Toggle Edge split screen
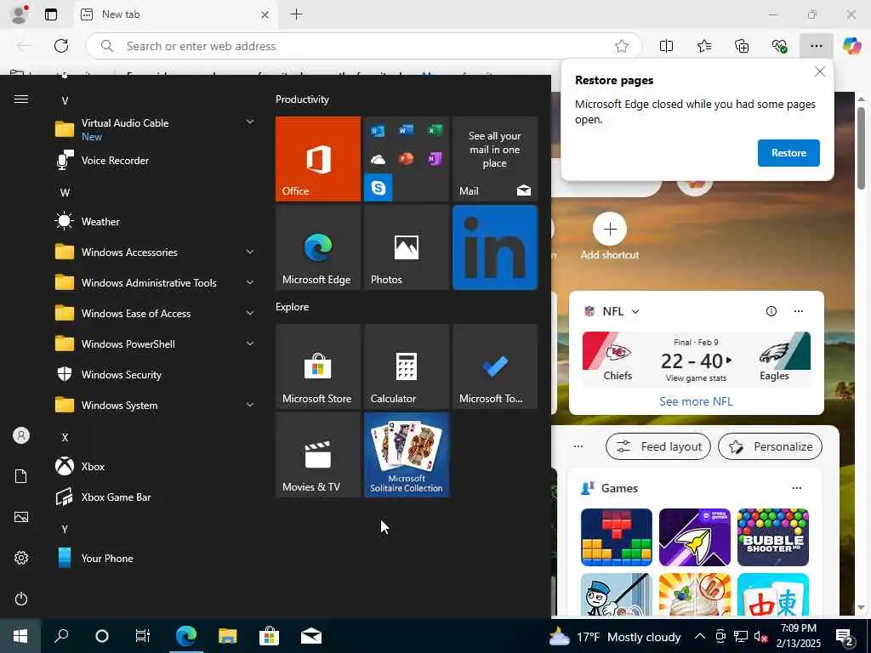Screen dimensions: 871x653 (x=666, y=46)
